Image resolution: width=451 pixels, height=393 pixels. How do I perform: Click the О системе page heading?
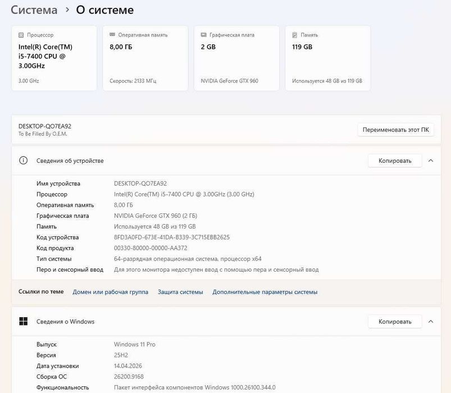tap(105, 10)
